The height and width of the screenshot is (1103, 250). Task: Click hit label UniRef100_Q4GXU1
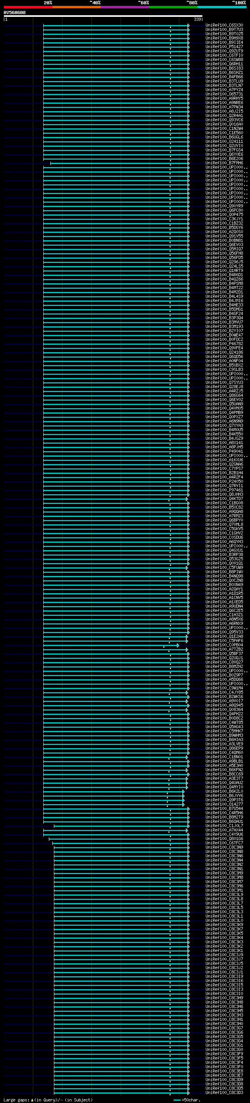coord(224,550)
